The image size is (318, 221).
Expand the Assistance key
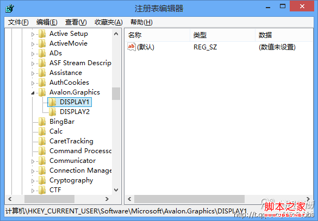[33, 73]
